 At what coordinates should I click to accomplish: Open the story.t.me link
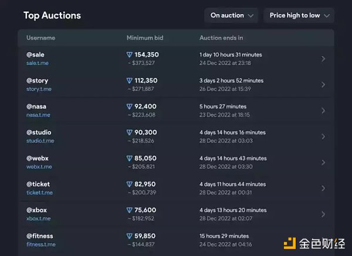pyautogui.click(x=39, y=89)
